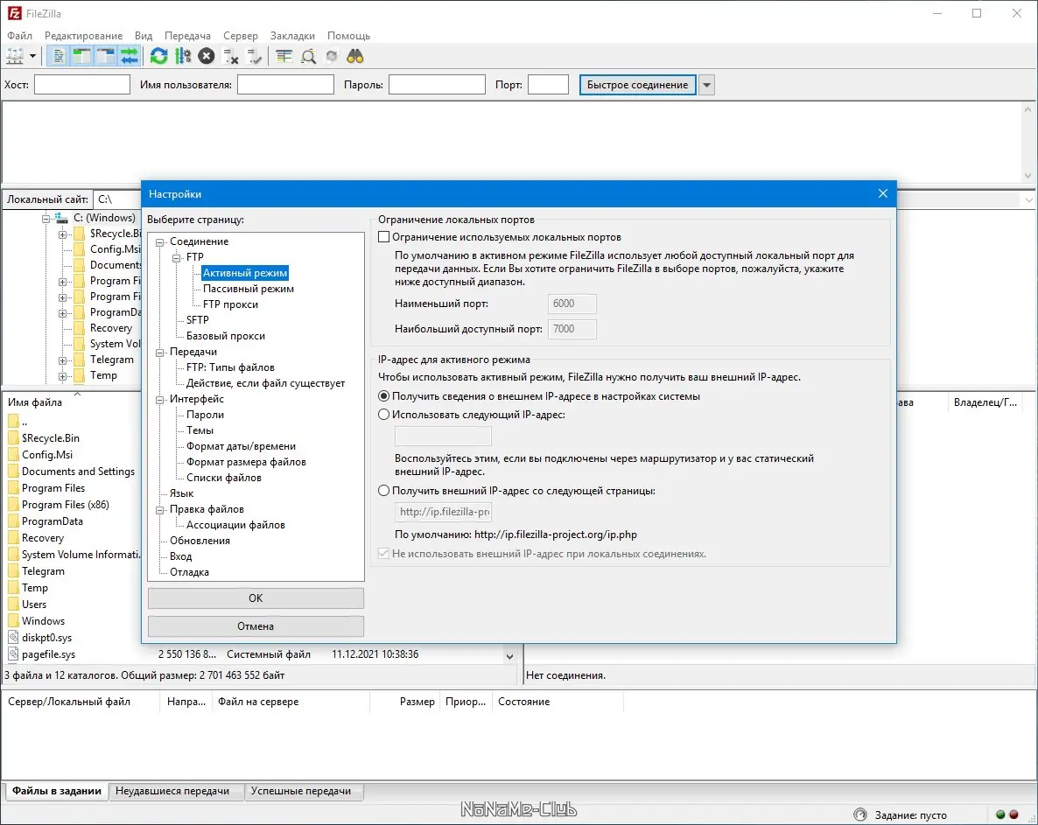
Task: Cancel current operation with black X icon
Action: point(207,56)
